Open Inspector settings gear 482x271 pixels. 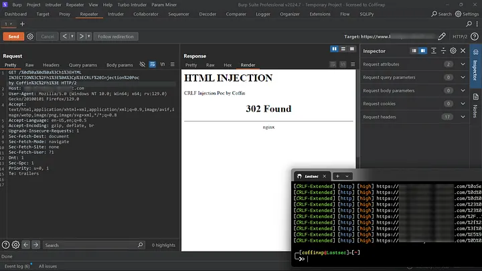pyautogui.click(x=453, y=51)
